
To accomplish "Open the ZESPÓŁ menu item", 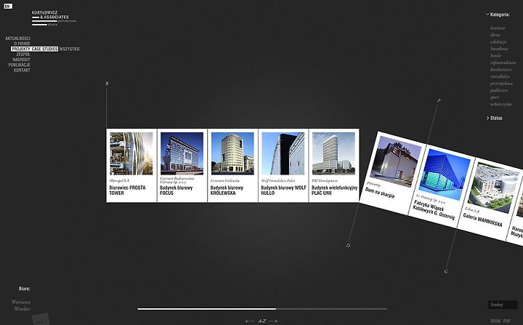I will point(23,55).
